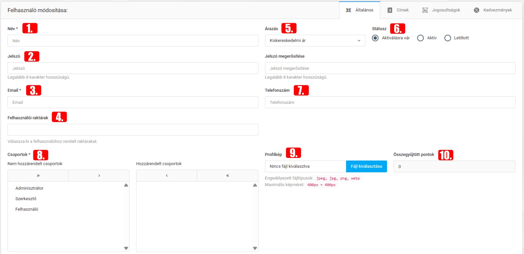The width and height of the screenshot is (524, 254).
Task: Go to the Kedvezmények tab
Action: tap(493, 10)
